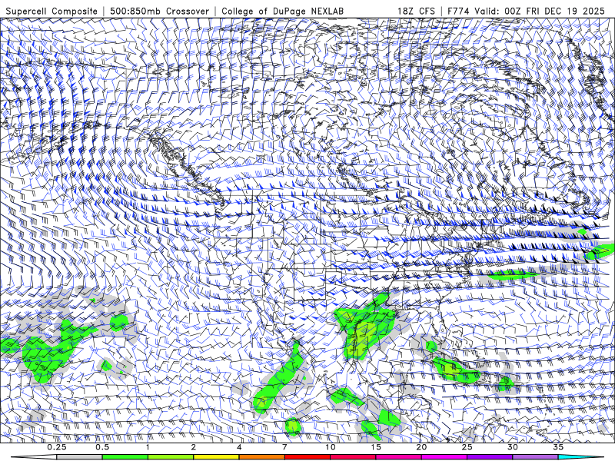Select the bright green legend segment
The image size is (615, 461).
tap(125, 457)
